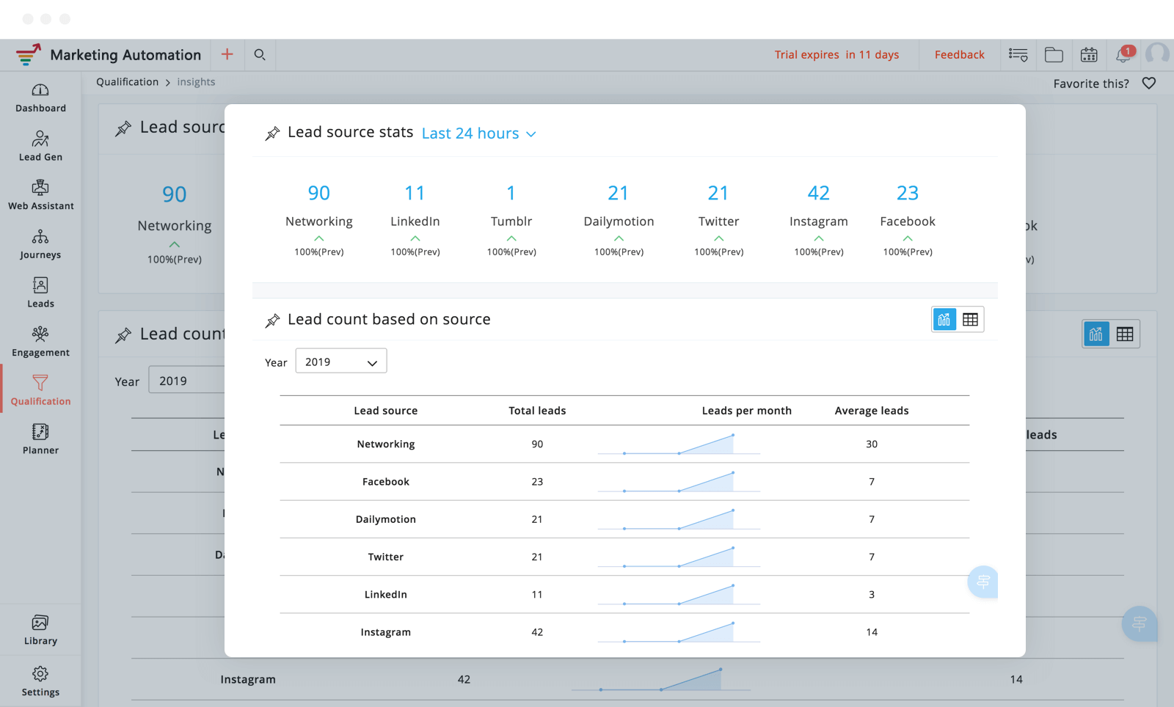Click the Feedback link
This screenshot has width=1174, height=707.
(x=959, y=55)
